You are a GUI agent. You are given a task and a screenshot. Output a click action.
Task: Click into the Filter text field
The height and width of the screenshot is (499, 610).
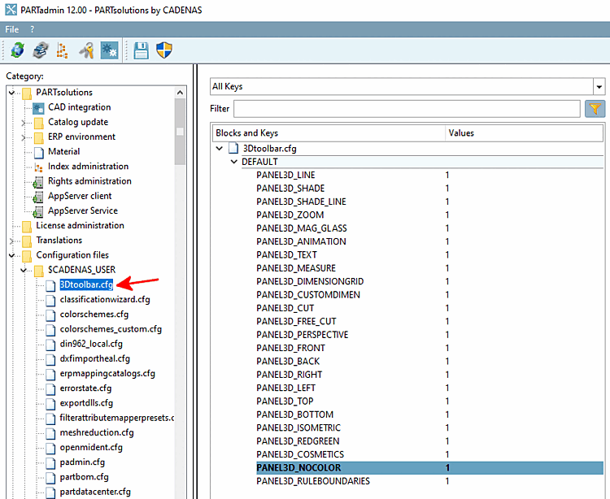[407, 108]
